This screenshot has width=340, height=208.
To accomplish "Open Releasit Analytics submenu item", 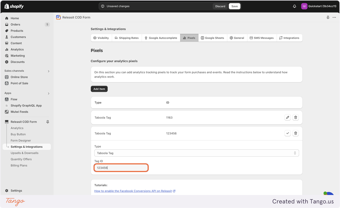I will [x=17, y=128].
